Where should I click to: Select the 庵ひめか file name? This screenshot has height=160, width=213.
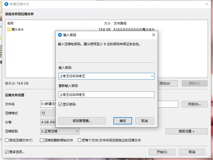pos(18,30)
